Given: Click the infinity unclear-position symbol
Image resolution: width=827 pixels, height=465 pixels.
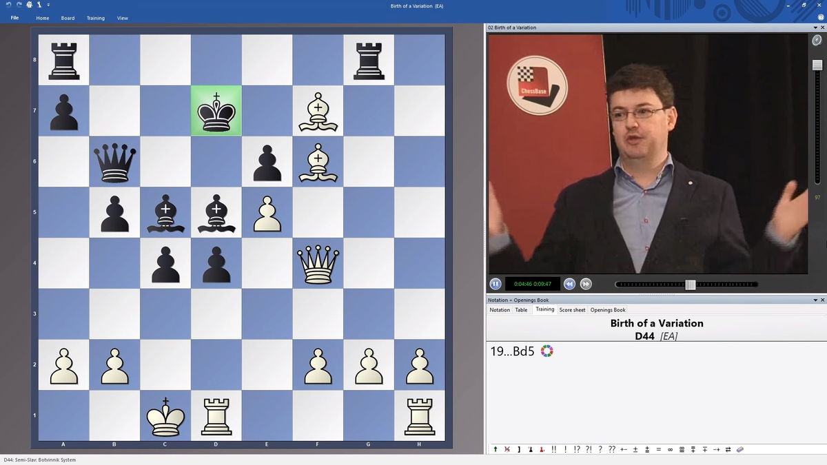Looking at the screenshot, I should click(669, 449).
